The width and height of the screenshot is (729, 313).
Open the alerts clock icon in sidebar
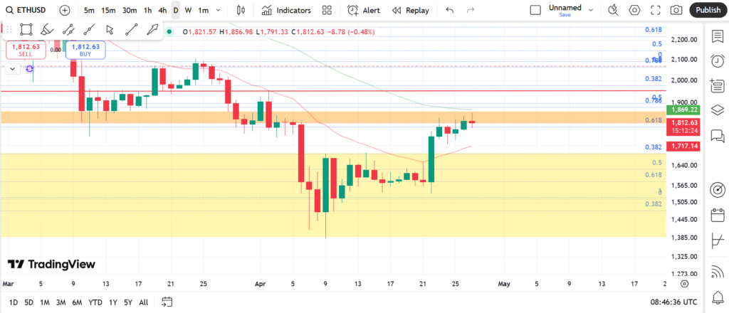coord(717,61)
